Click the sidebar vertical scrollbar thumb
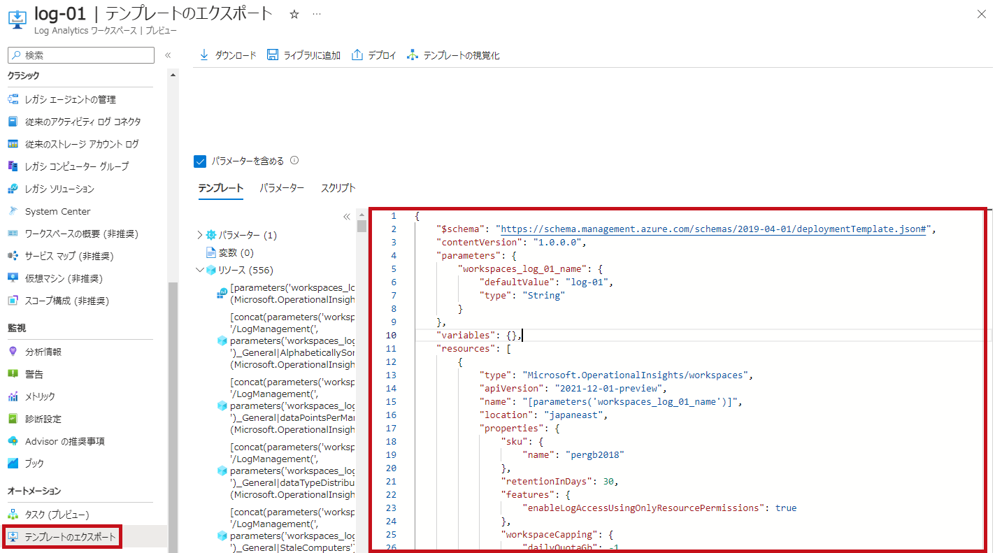The width and height of the screenshot is (995, 553). [172, 417]
